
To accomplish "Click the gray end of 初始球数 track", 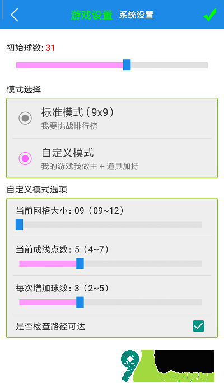I will (169, 65).
